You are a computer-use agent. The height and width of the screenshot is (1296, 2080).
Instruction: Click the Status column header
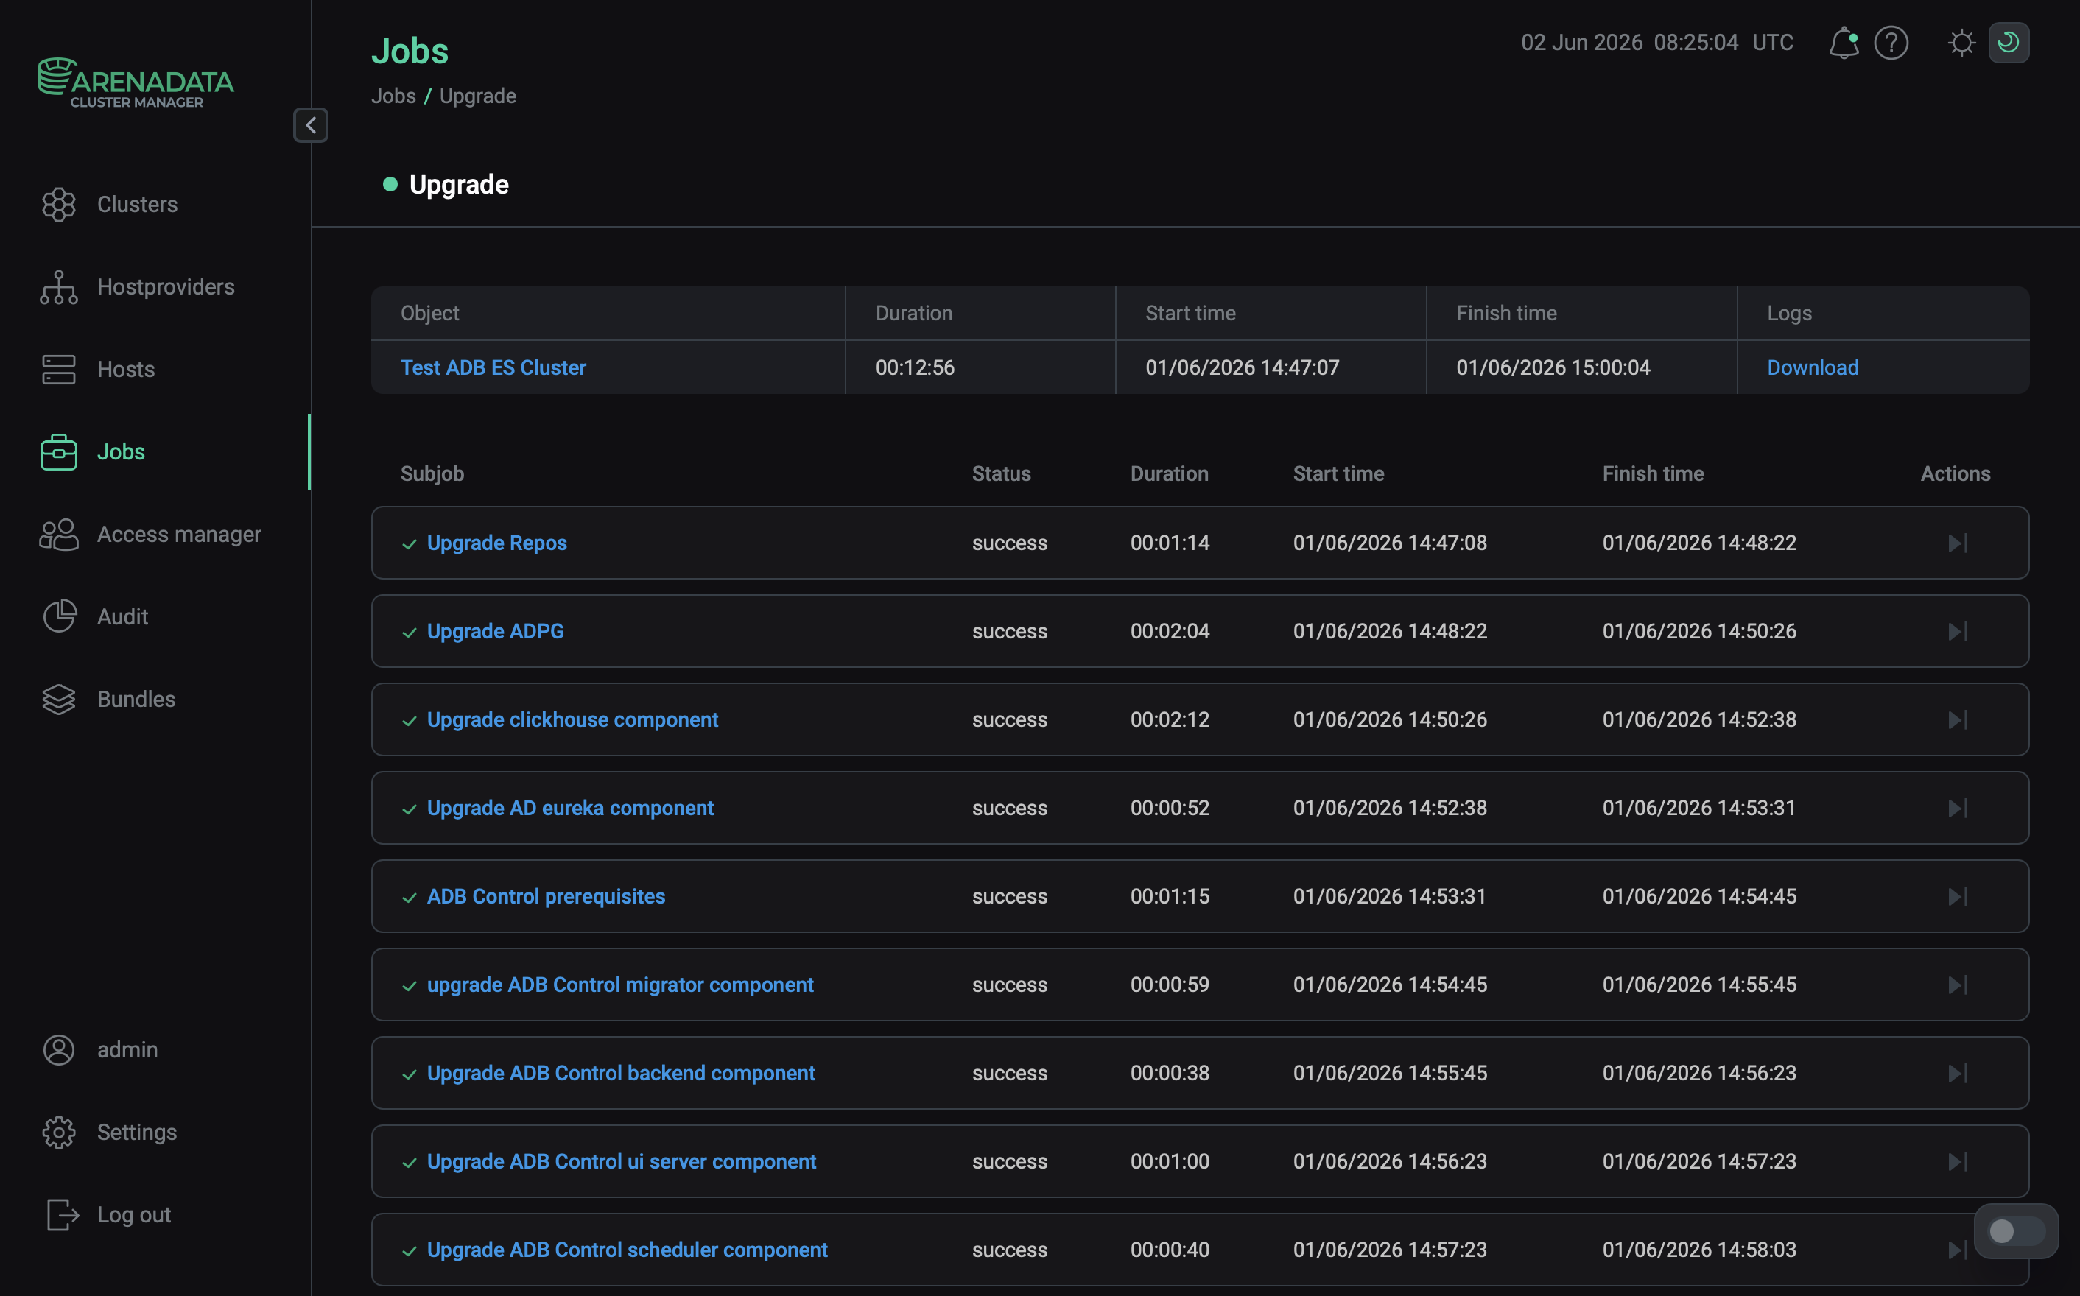[1000, 473]
